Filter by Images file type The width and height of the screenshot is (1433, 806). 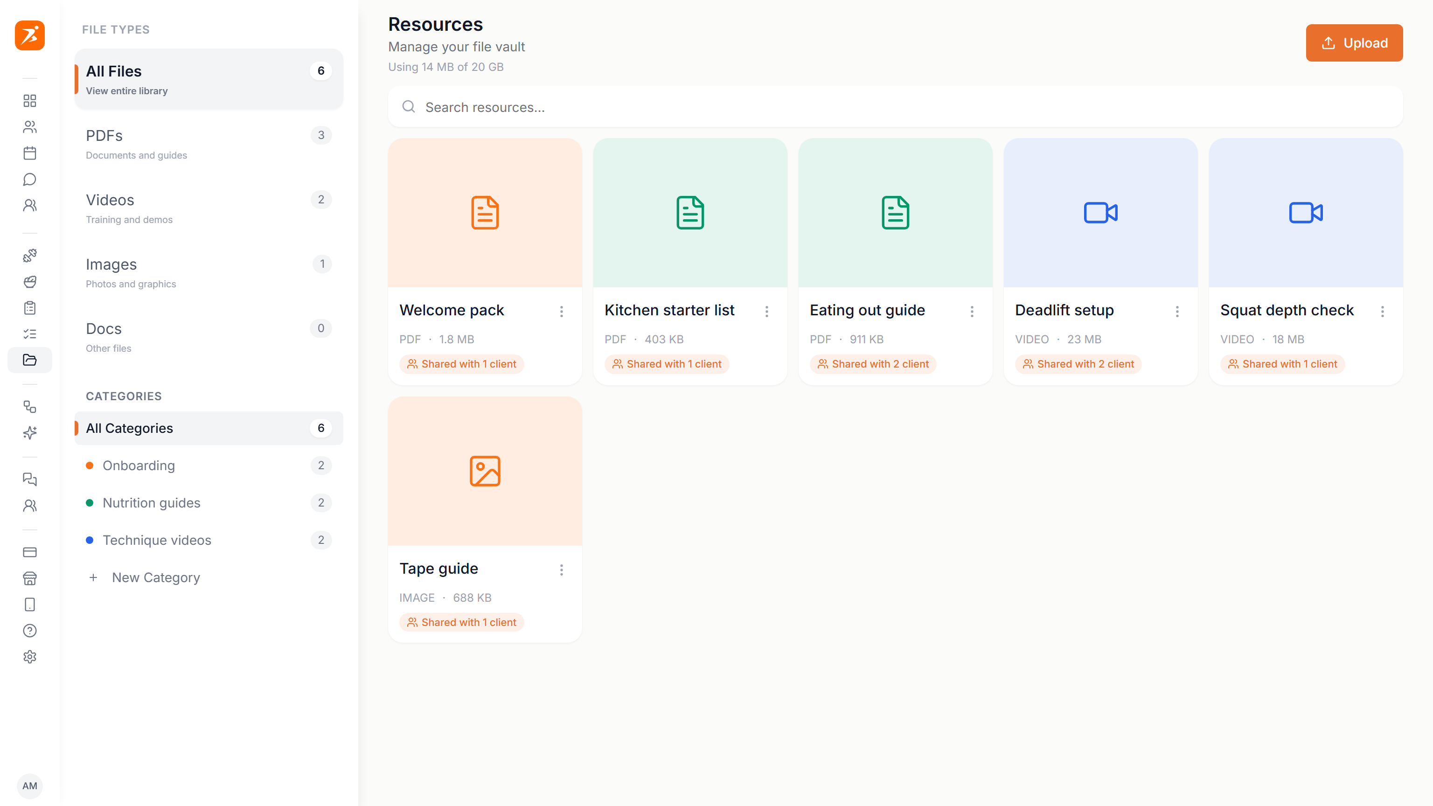coord(209,273)
